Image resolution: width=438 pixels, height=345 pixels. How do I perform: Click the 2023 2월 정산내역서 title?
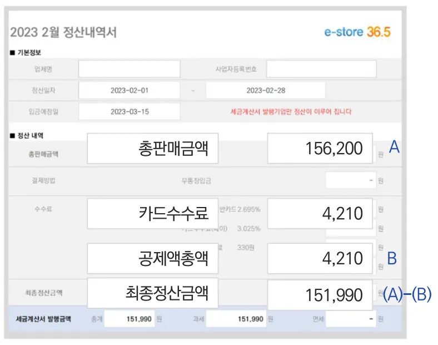coord(63,32)
